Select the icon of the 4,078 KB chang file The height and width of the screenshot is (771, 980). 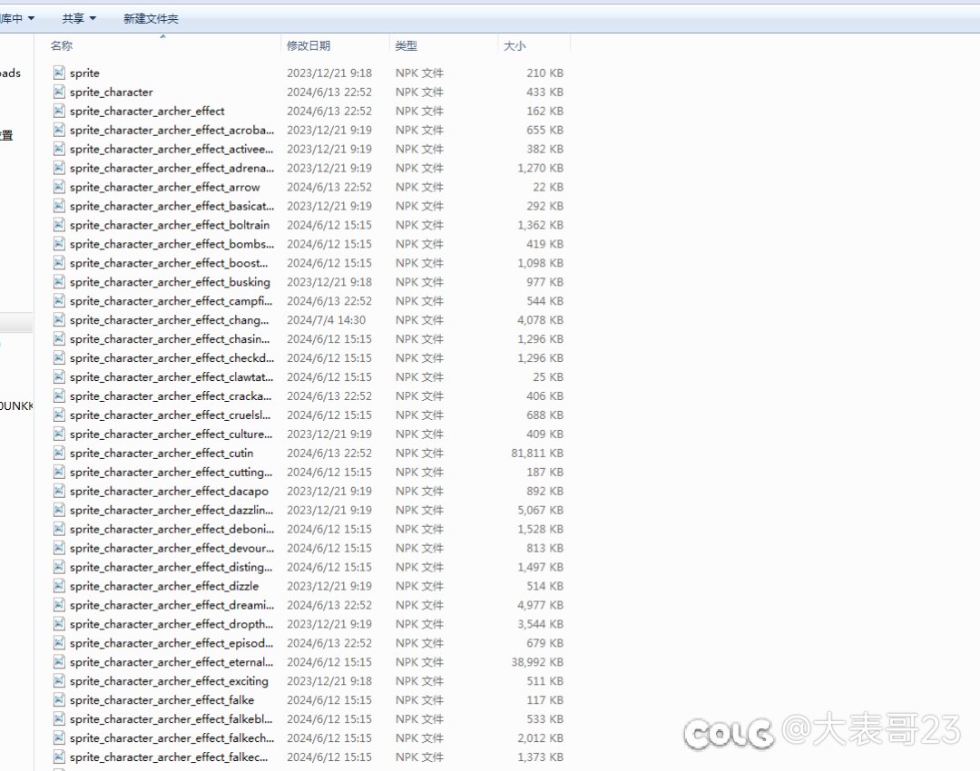pos(59,320)
